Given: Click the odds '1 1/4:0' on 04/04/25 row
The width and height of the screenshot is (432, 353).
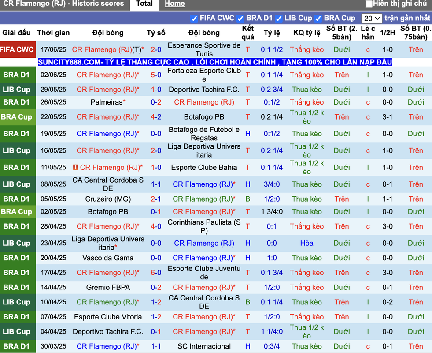Looking at the screenshot, I should pyautogui.click(x=272, y=332).
